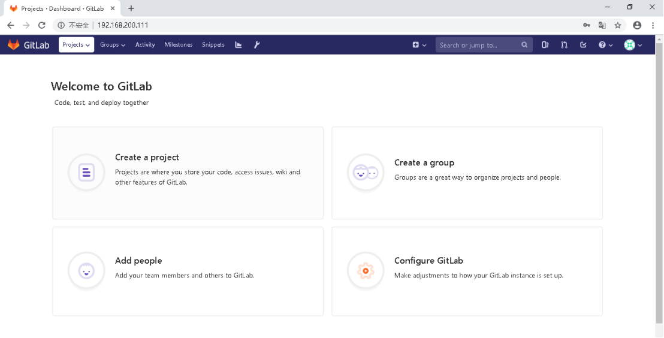The width and height of the screenshot is (664, 338).
Task: Open instance statistics chart icon
Action: [x=239, y=44]
